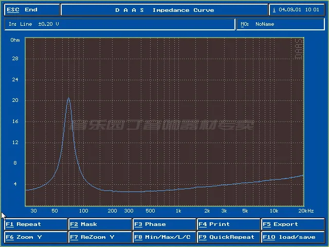Click the 28 Ohm axis label
The height and width of the screenshot is (247, 329).
pyautogui.click(x=15, y=59)
